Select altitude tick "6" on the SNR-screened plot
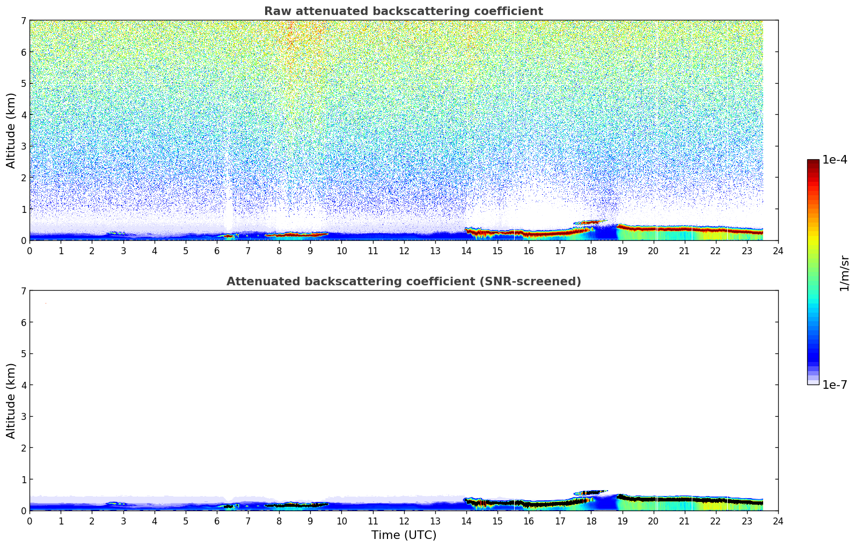Viewport: 856px width, 547px height. (23, 322)
